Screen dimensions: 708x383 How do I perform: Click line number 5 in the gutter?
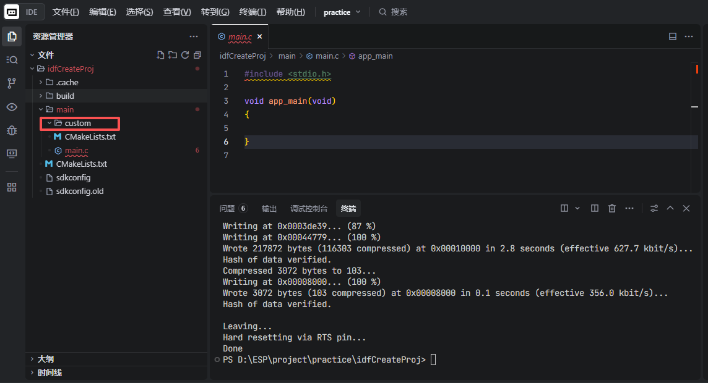tap(226, 128)
